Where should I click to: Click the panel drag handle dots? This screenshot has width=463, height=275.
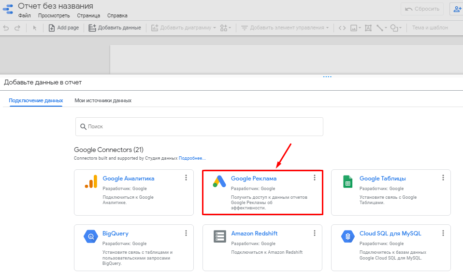pyautogui.click(x=327, y=77)
